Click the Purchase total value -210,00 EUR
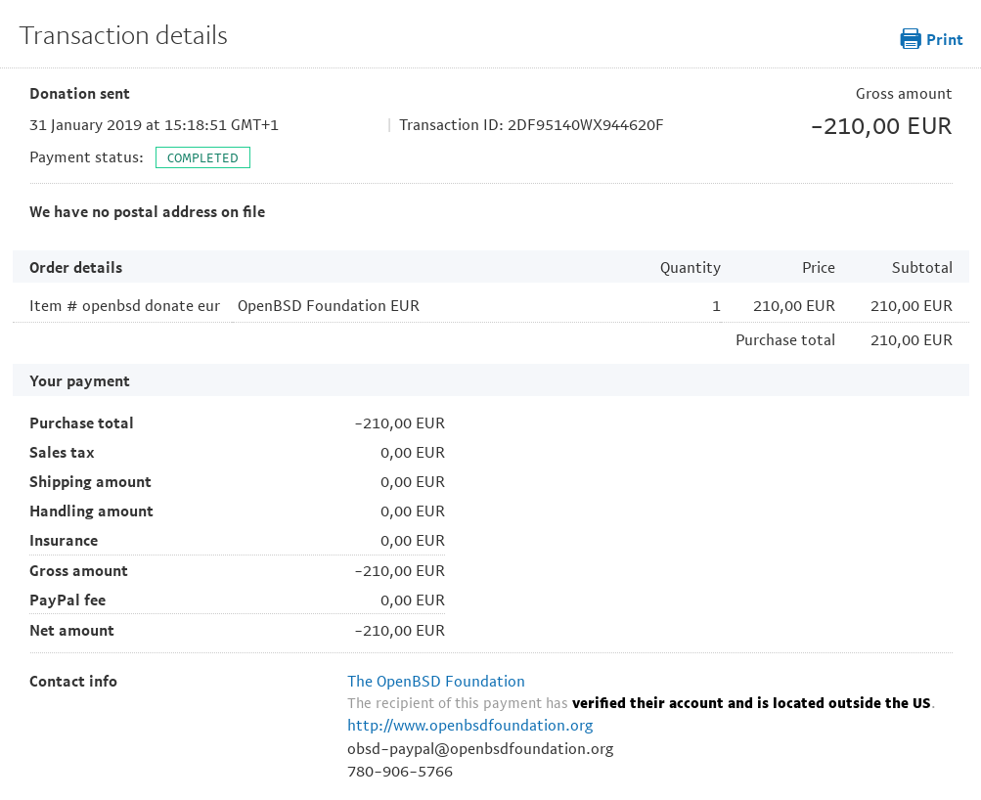The width and height of the screenshot is (981, 800). [399, 423]
